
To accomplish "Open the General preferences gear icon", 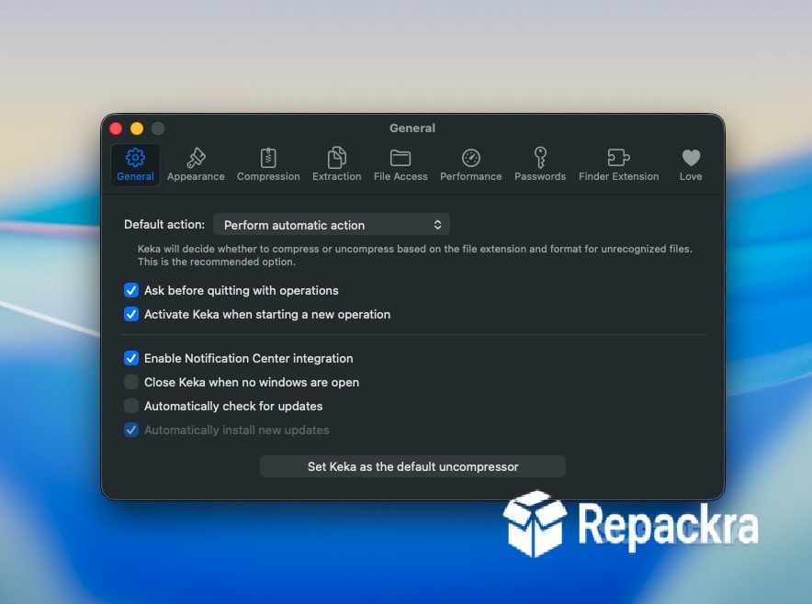I will pos(135,158).
